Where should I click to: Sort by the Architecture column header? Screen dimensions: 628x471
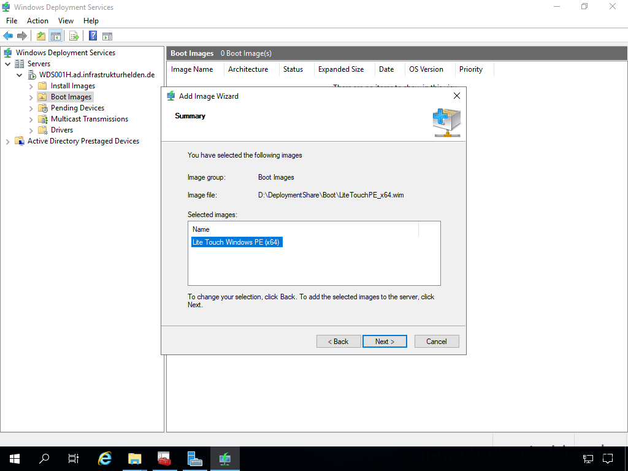pyautogui.click(x=252, y=69)
